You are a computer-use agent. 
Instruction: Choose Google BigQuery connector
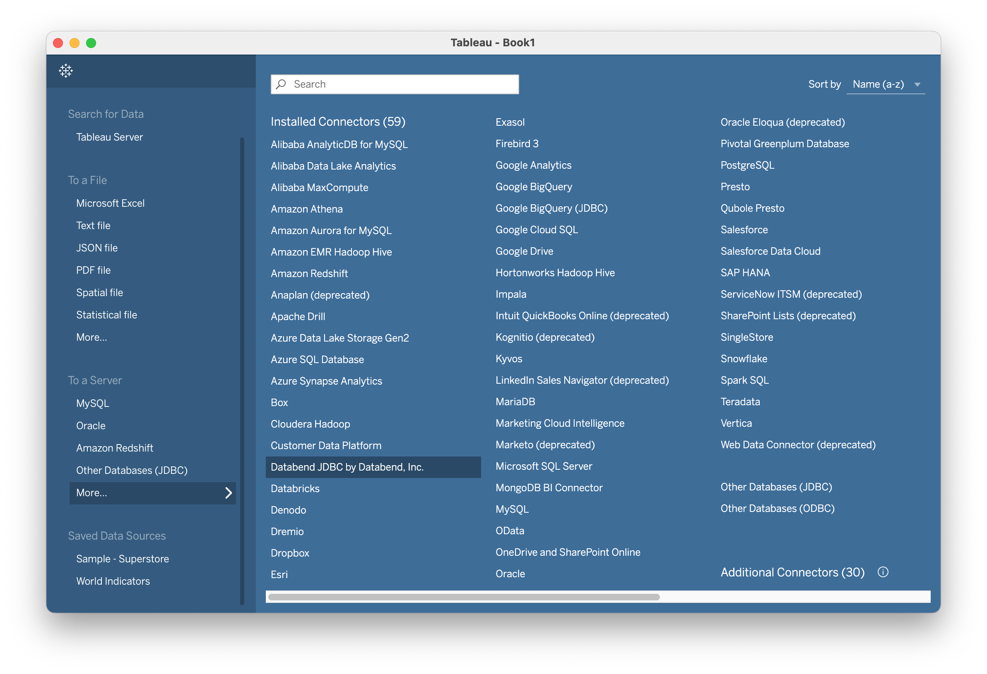tap(533, 186)
